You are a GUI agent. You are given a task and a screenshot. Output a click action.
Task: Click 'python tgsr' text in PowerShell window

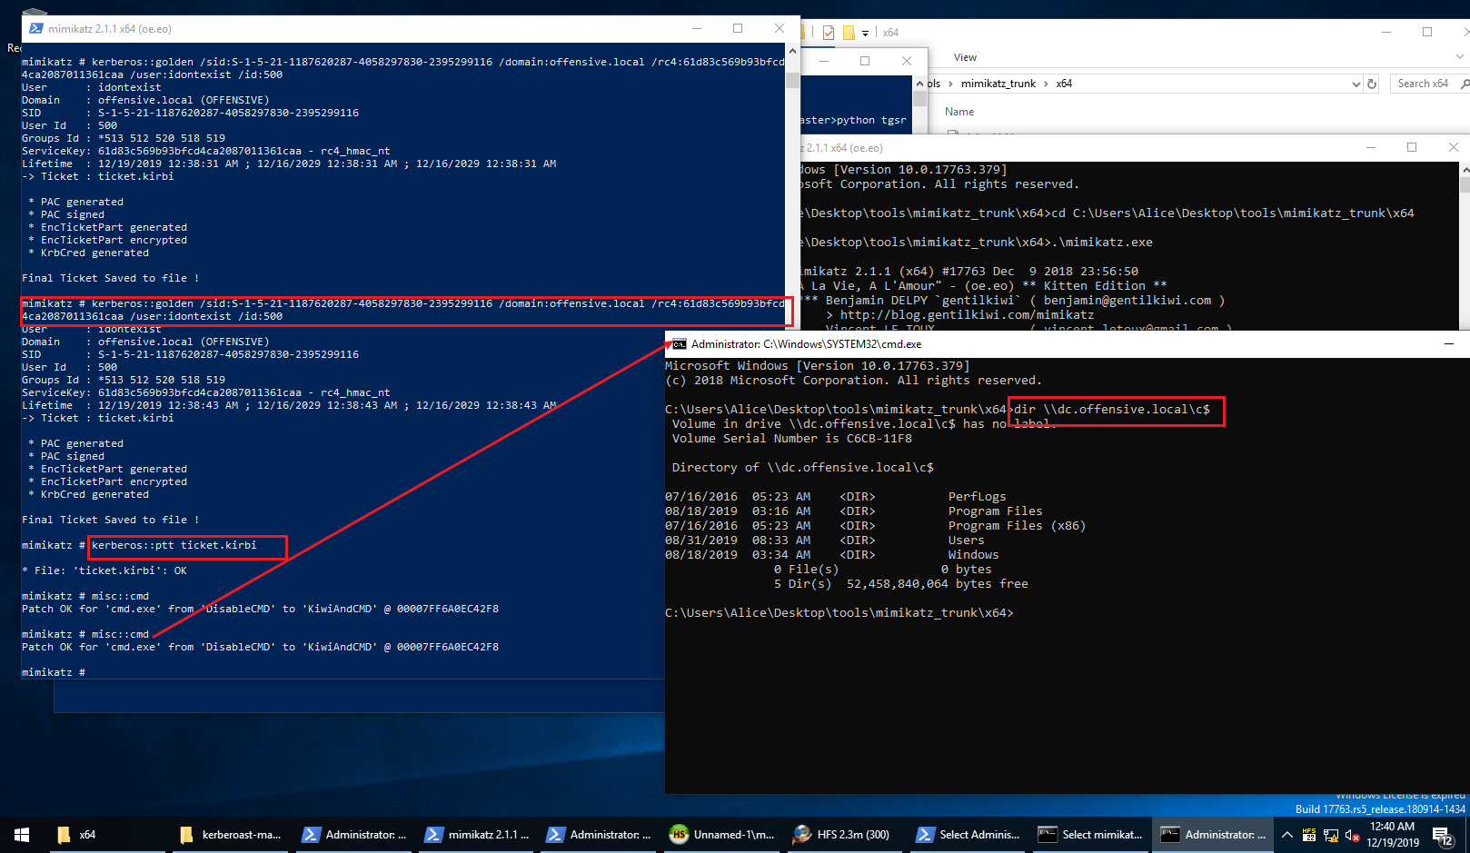coord(871,120)
